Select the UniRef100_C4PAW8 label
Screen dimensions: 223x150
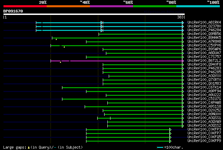click(204, 103)
